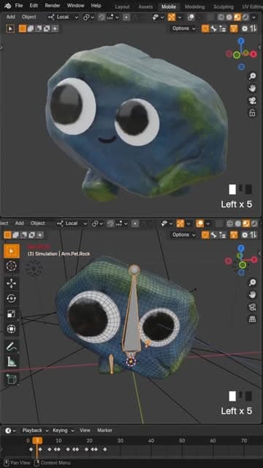This screenshot has width=263, height=468.
Task: Select the Move tool in left toolbar
Action: [12, 283]
